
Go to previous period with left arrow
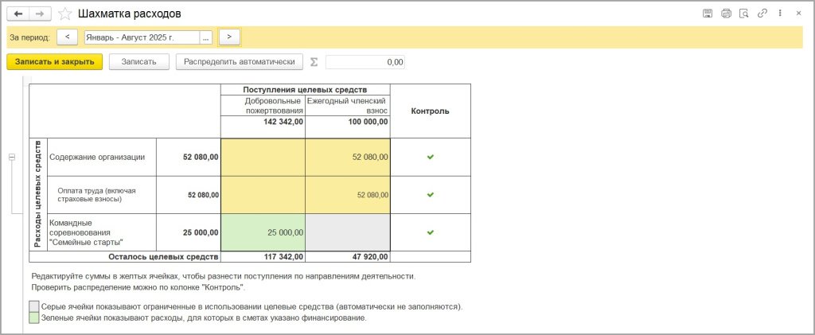(68, 37)
